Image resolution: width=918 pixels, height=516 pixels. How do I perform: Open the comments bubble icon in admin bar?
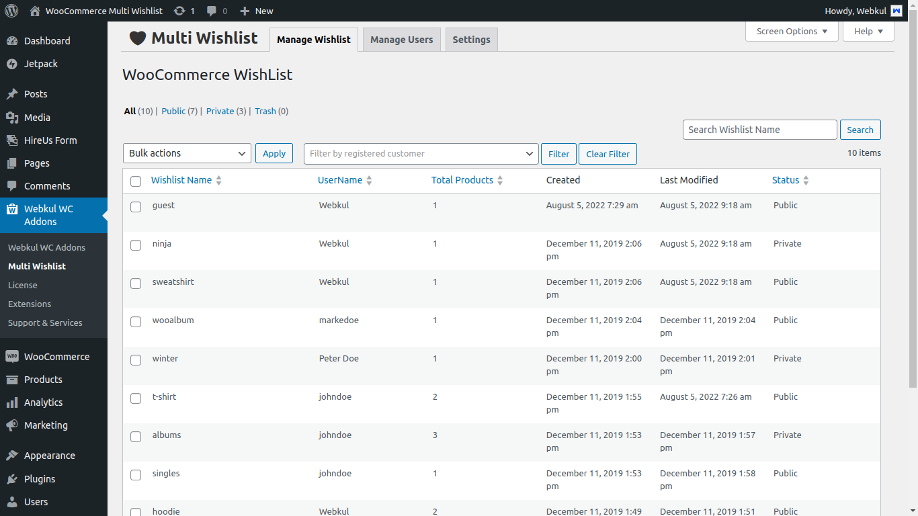coord(212,11)
